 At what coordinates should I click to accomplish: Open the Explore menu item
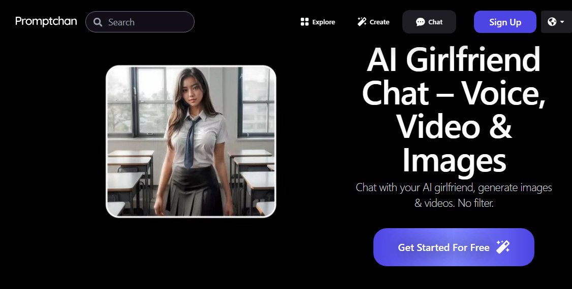coord(317,22)
